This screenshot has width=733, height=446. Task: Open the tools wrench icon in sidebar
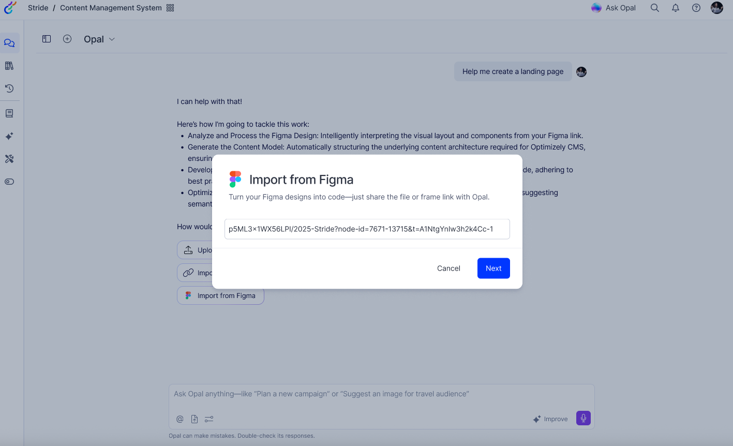9,159
